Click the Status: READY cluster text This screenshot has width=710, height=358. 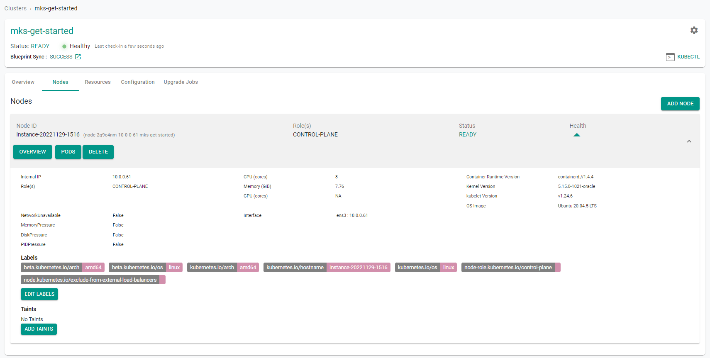[x=30, y=46]
